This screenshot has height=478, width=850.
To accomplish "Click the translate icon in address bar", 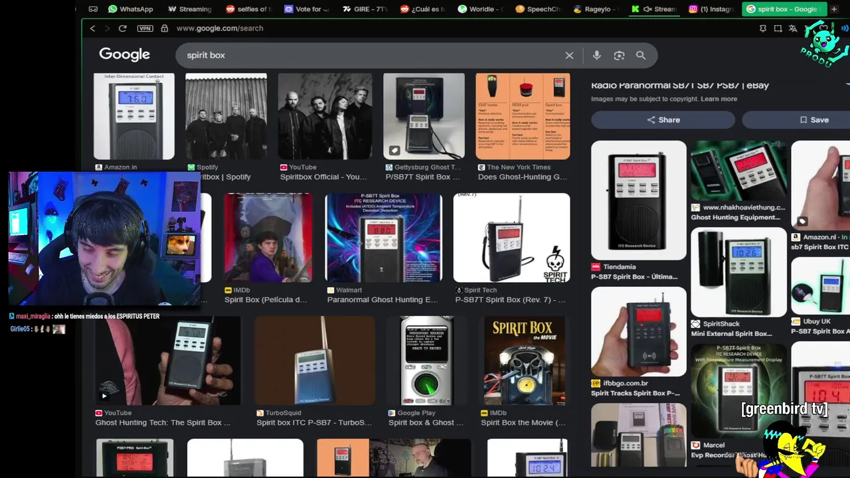I will (x=792, y=29).
